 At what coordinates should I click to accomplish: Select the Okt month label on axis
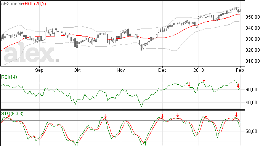point(77,70)
